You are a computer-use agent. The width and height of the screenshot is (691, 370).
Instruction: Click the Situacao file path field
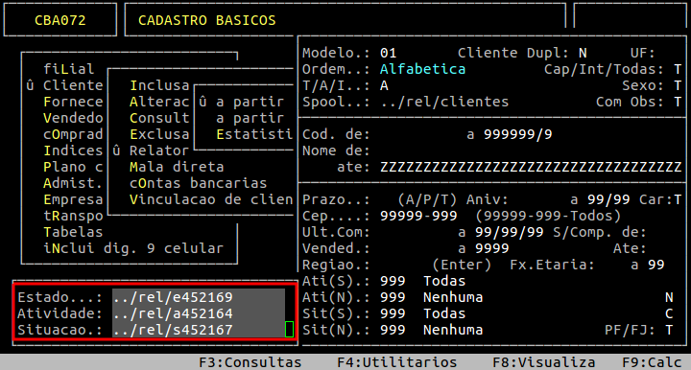[199, 330]
